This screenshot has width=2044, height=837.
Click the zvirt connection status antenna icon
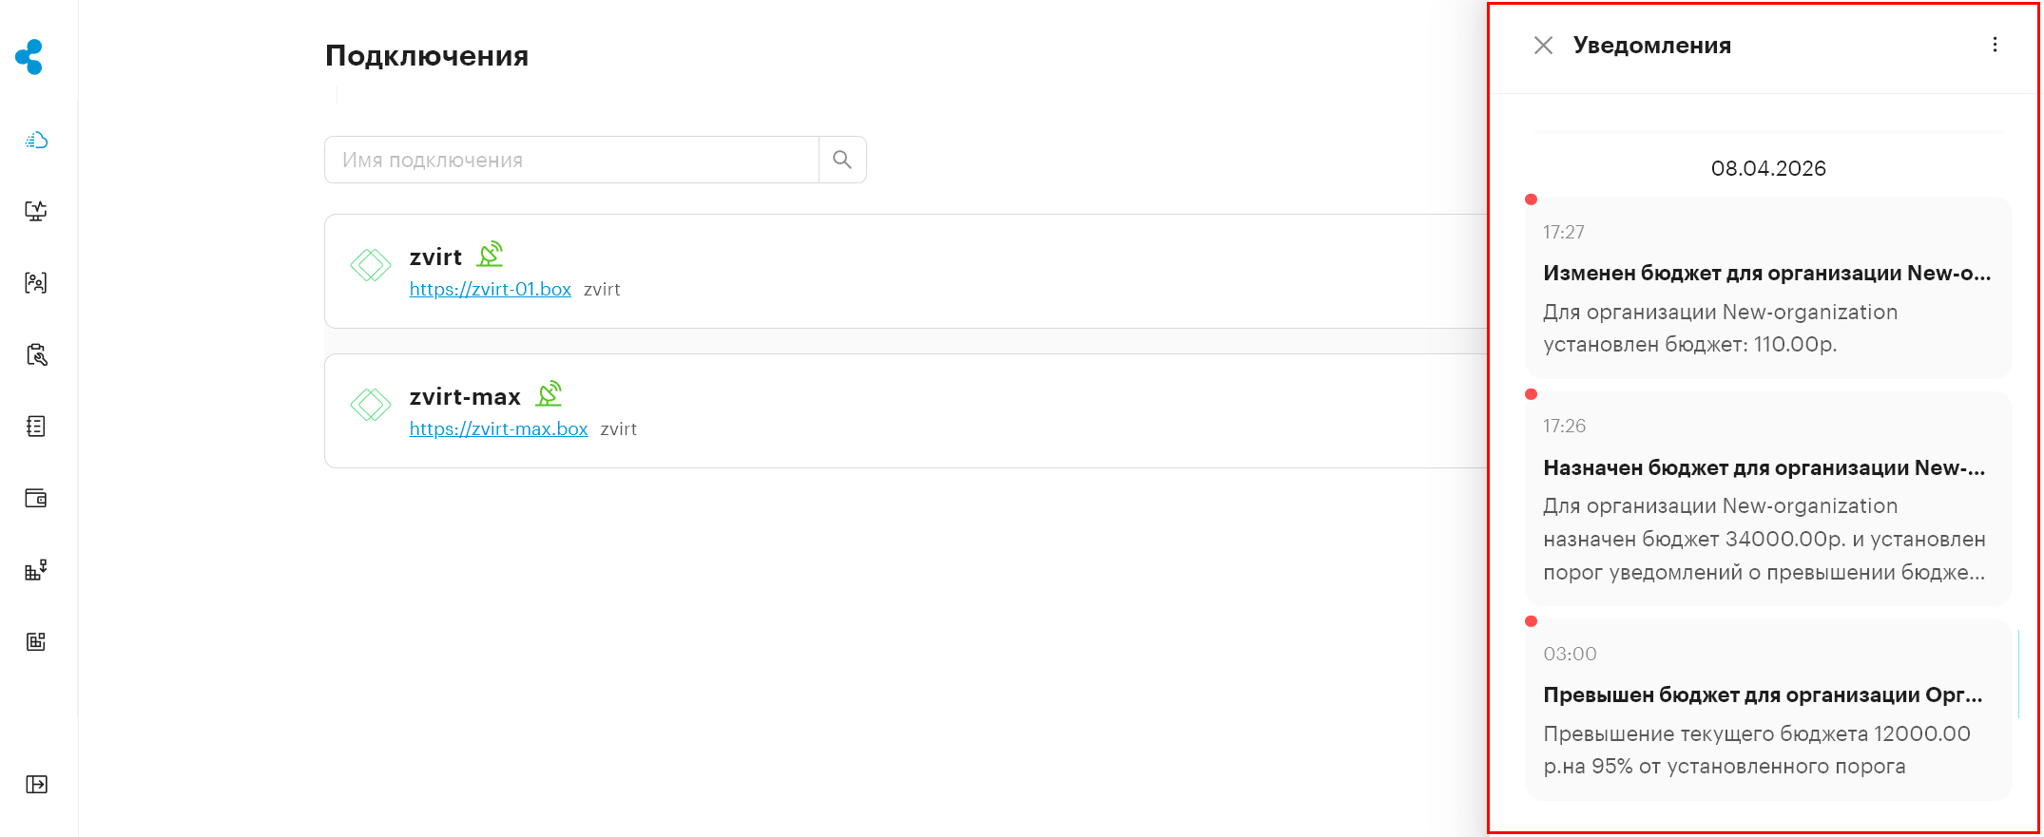click(x=490, y=255)
